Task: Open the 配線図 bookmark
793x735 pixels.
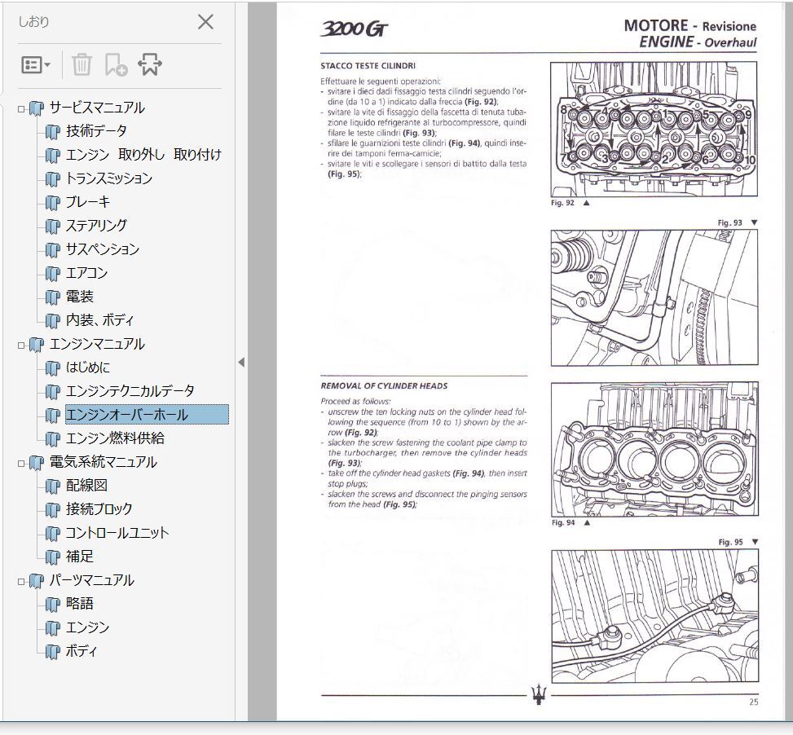Action: [87, 486]
